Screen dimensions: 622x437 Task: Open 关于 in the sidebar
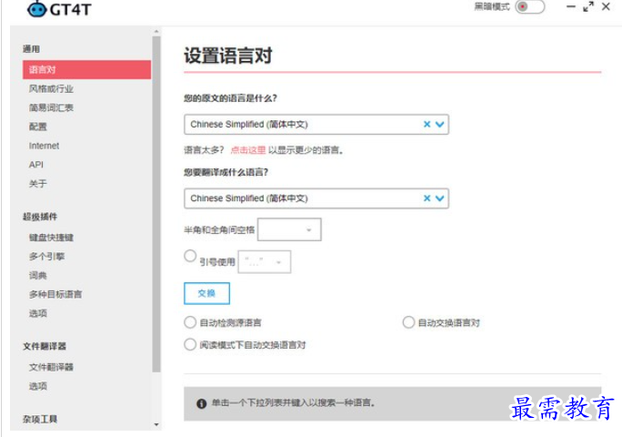point(38,184)
